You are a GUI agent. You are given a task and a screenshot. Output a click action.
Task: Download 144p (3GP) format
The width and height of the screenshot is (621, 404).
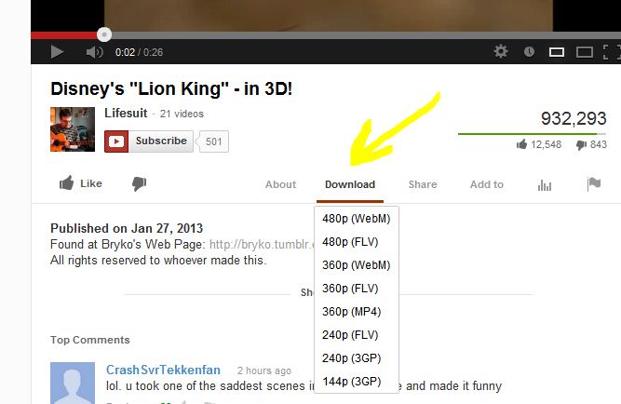pos(356,382)
